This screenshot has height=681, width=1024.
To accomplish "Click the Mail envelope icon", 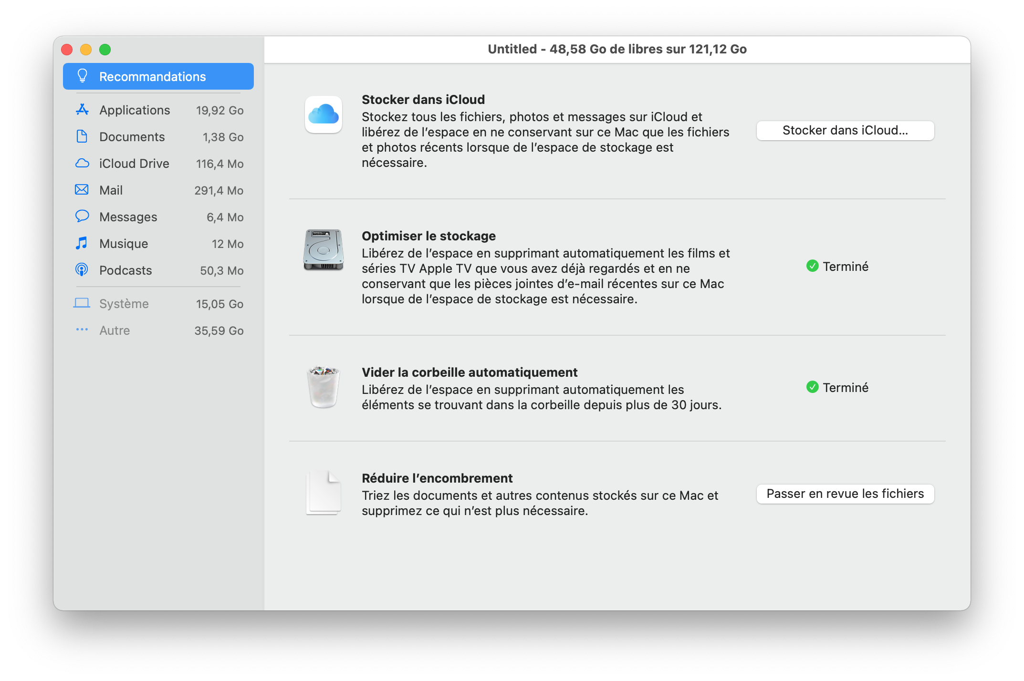I will tap(82, 190).
